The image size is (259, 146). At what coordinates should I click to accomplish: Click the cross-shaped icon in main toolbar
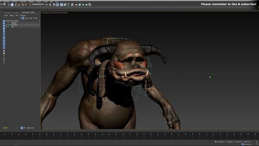9,4
